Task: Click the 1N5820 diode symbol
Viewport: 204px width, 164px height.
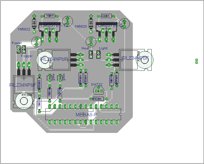Action: 91,23
